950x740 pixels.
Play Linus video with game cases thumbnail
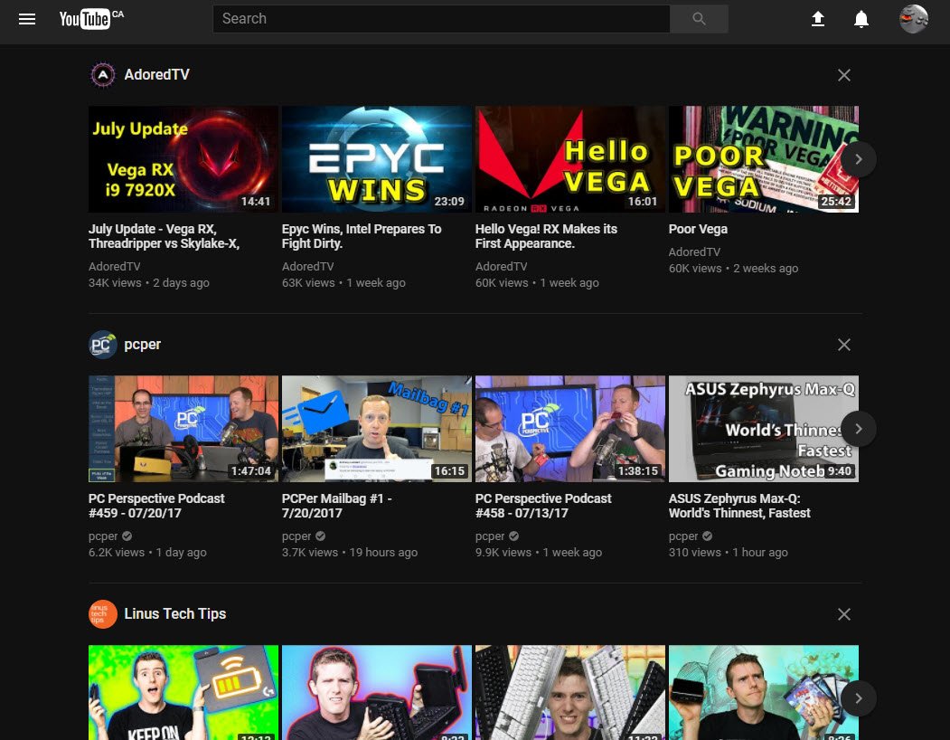point(764,693)
